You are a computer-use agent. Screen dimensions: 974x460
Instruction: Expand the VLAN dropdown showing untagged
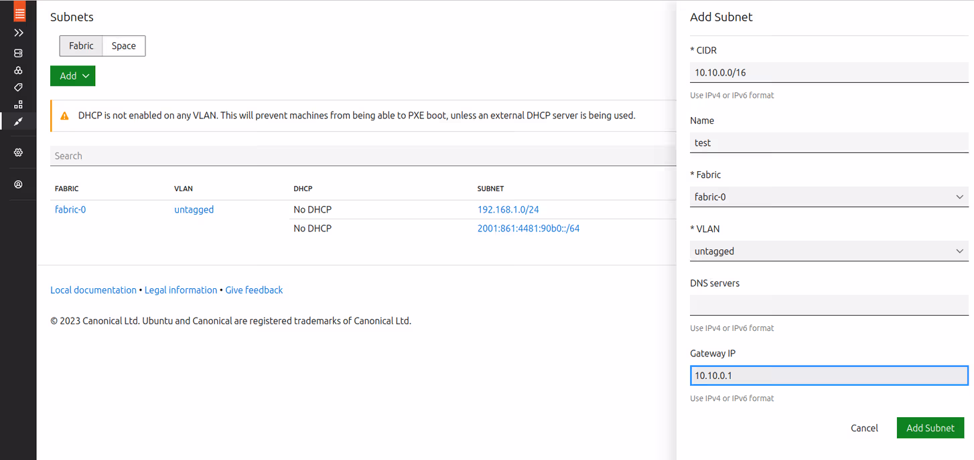(x=829, y=251)
